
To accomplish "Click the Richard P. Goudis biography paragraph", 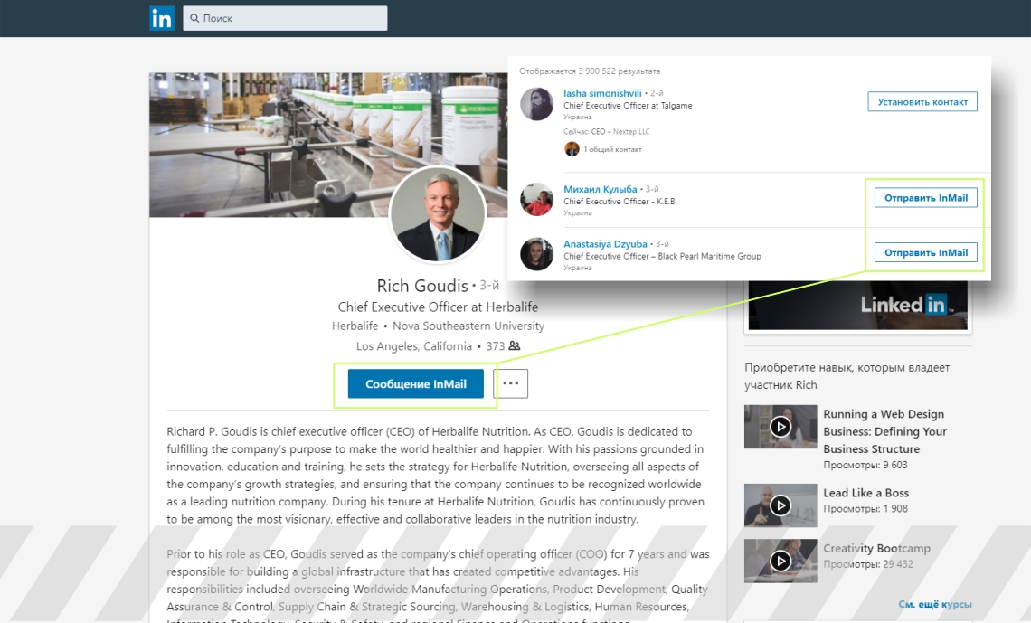I will [x=435, y=475].
